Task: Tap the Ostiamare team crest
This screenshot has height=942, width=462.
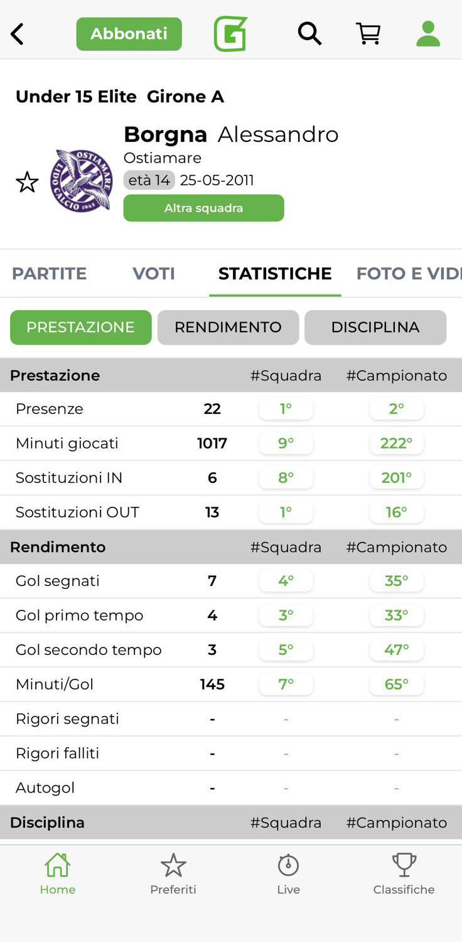Action: tap(82, 180)
